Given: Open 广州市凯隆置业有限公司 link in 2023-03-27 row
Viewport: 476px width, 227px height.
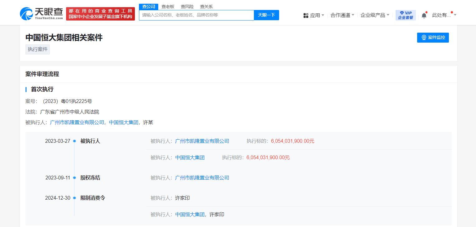Looking at the screenshot, I should click(x=202, y=141).
